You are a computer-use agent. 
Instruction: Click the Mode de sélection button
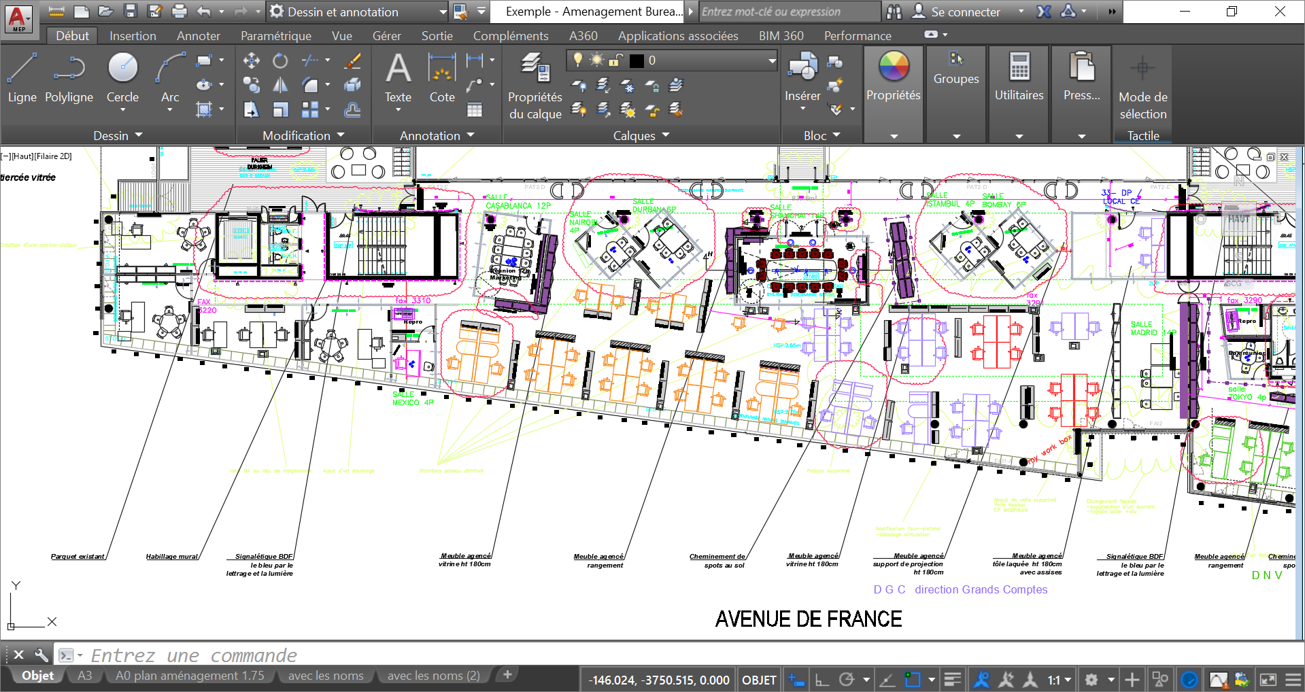[x=1142, y=88]
